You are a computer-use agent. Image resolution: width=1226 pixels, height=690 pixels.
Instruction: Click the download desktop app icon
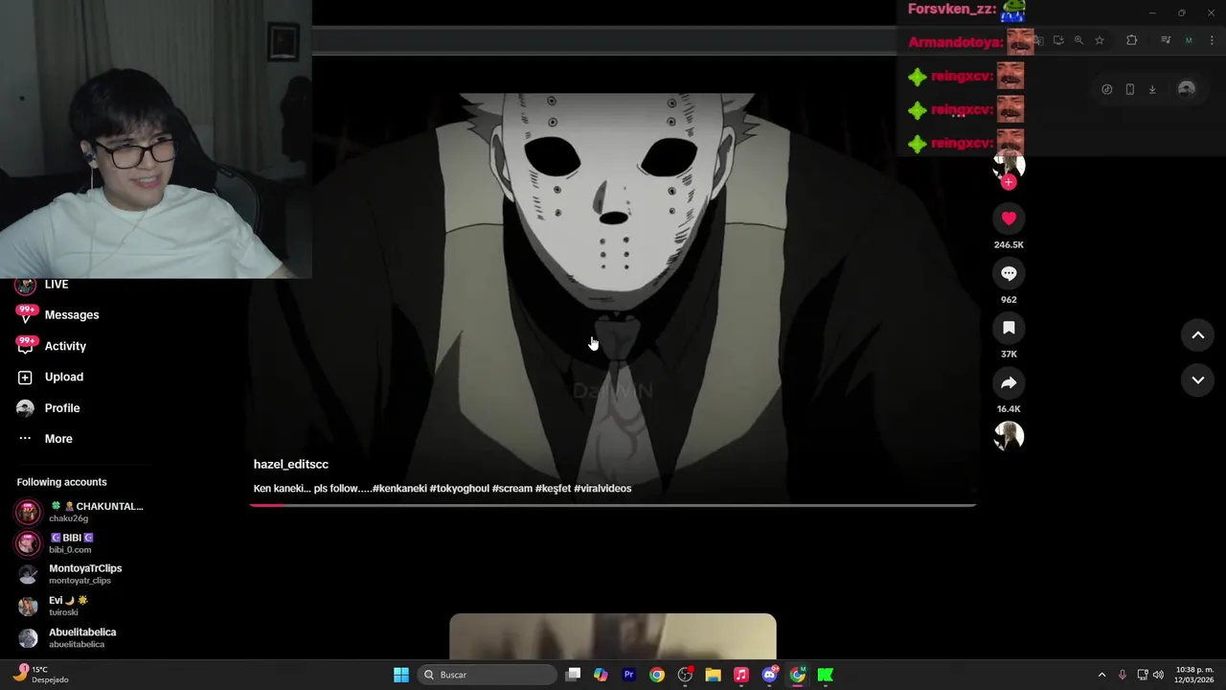[1152, 89]
